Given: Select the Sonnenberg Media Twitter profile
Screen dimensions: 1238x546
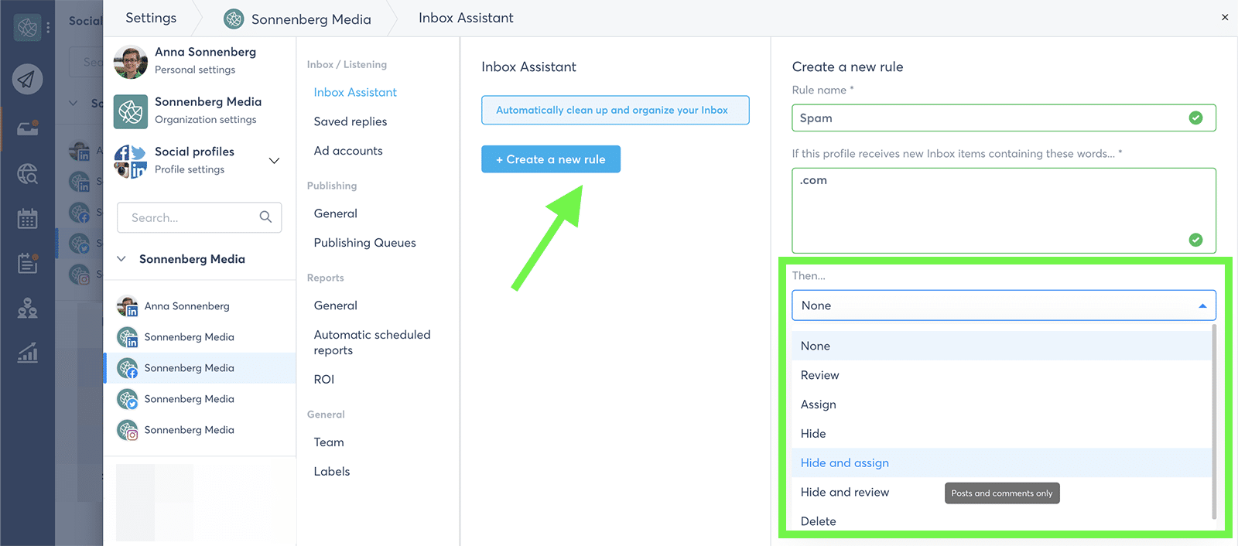Looking at the screenshot, I should [189, 399].
